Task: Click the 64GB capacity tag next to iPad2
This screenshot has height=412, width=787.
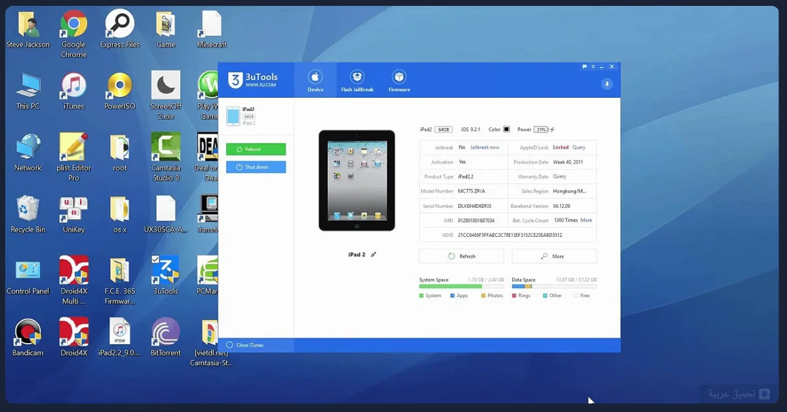Action: [444, 130]
